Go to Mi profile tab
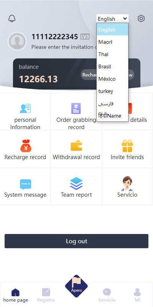153x307 pixels. [137, 295]
